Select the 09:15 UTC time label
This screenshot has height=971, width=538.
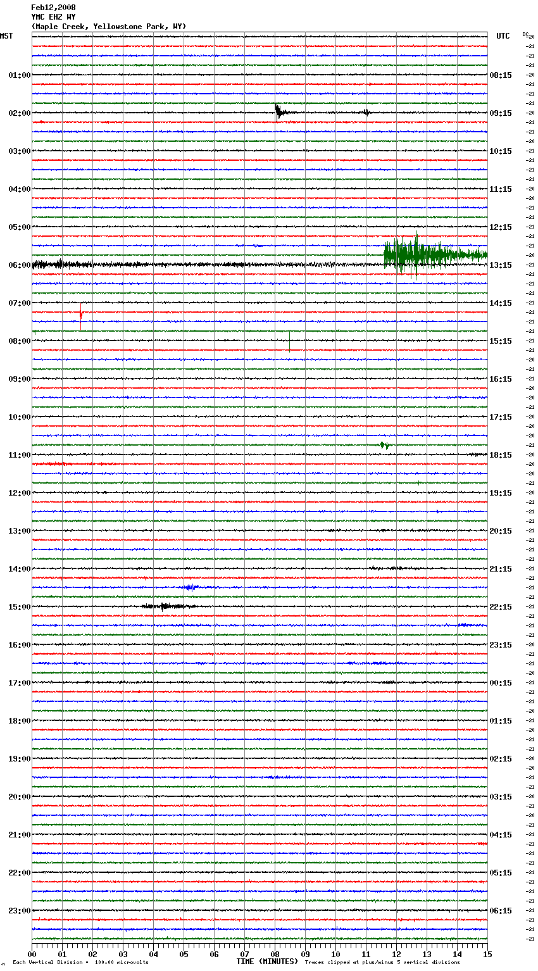pyautogui.click(x=501, y=113)
